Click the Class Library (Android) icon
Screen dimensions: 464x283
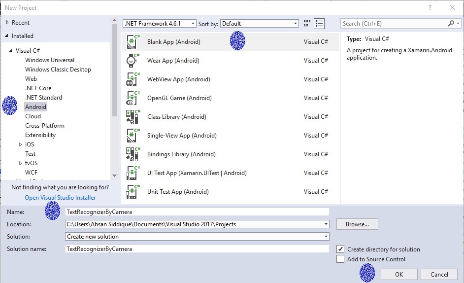click(x=133, y=117)
